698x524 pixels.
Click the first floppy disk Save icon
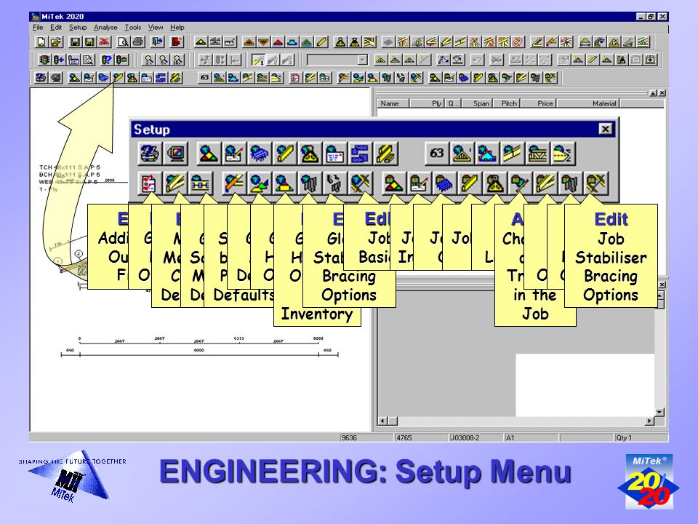click(x=75, y=42)
